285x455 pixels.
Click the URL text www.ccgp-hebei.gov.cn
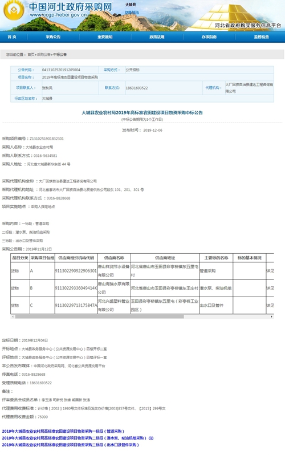(58, 15)
